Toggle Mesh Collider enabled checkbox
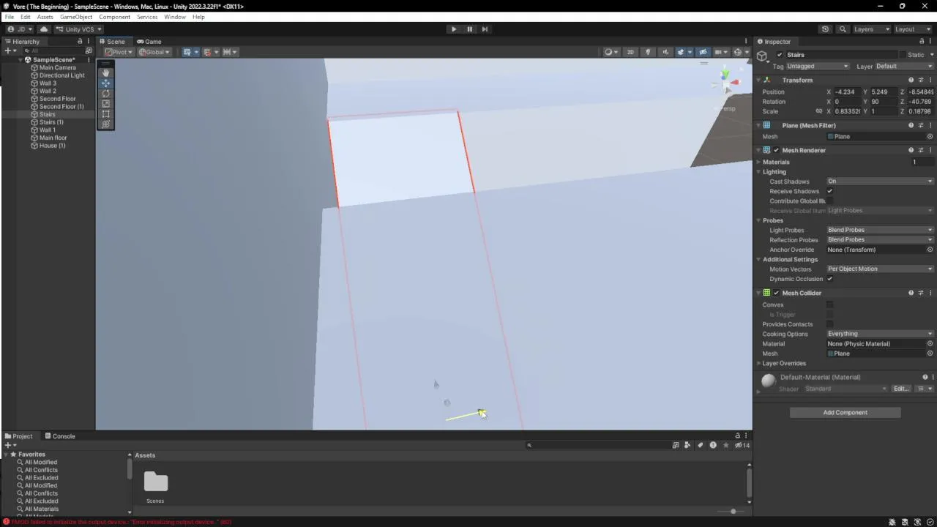The height and width of the screenshot is (527, 937). click(776, 293)
